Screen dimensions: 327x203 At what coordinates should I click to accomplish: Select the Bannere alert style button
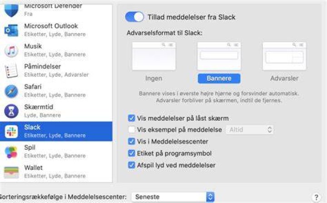coord(219,79)
